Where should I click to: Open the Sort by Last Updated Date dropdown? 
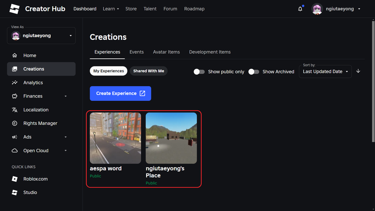(x=325, y=71)
